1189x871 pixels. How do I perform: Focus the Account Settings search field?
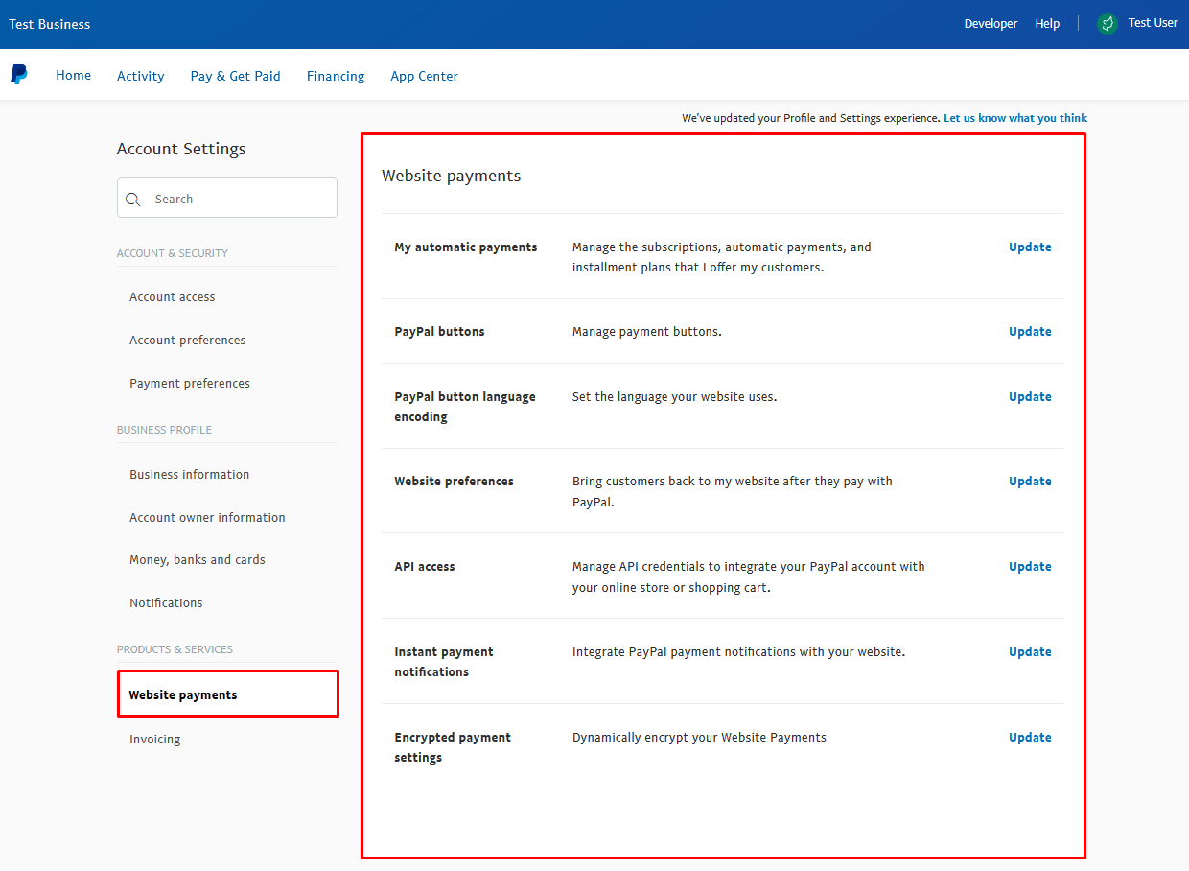pos(227,198)
